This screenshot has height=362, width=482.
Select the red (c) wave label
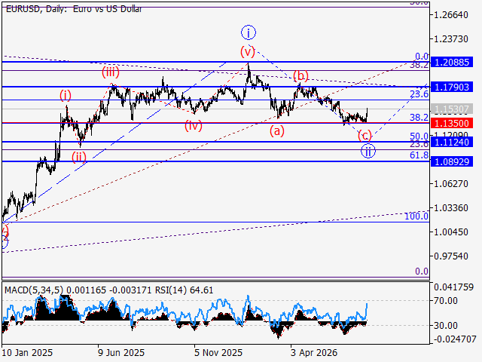coord(365,136)
